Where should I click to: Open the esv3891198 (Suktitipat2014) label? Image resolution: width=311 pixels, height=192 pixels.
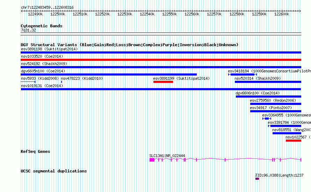[49, 49]
